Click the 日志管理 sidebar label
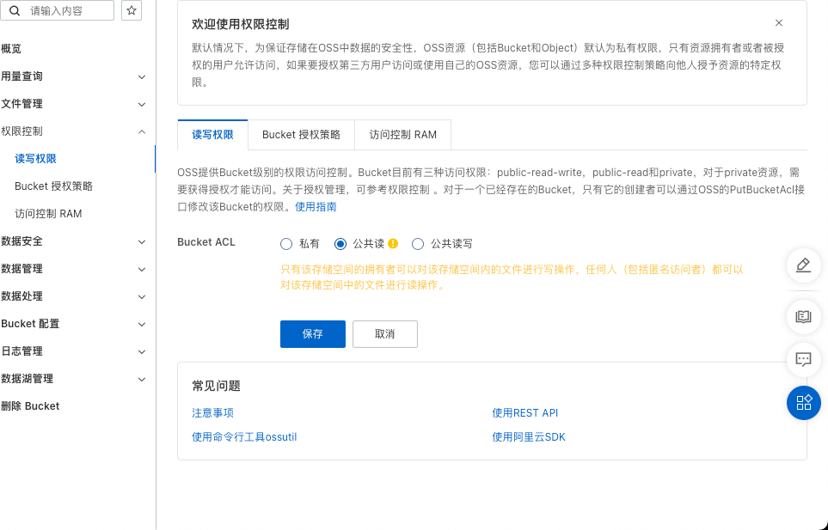The height and width of the screenshot is (530, 828). pyautogui.click(x=21, y=351)
